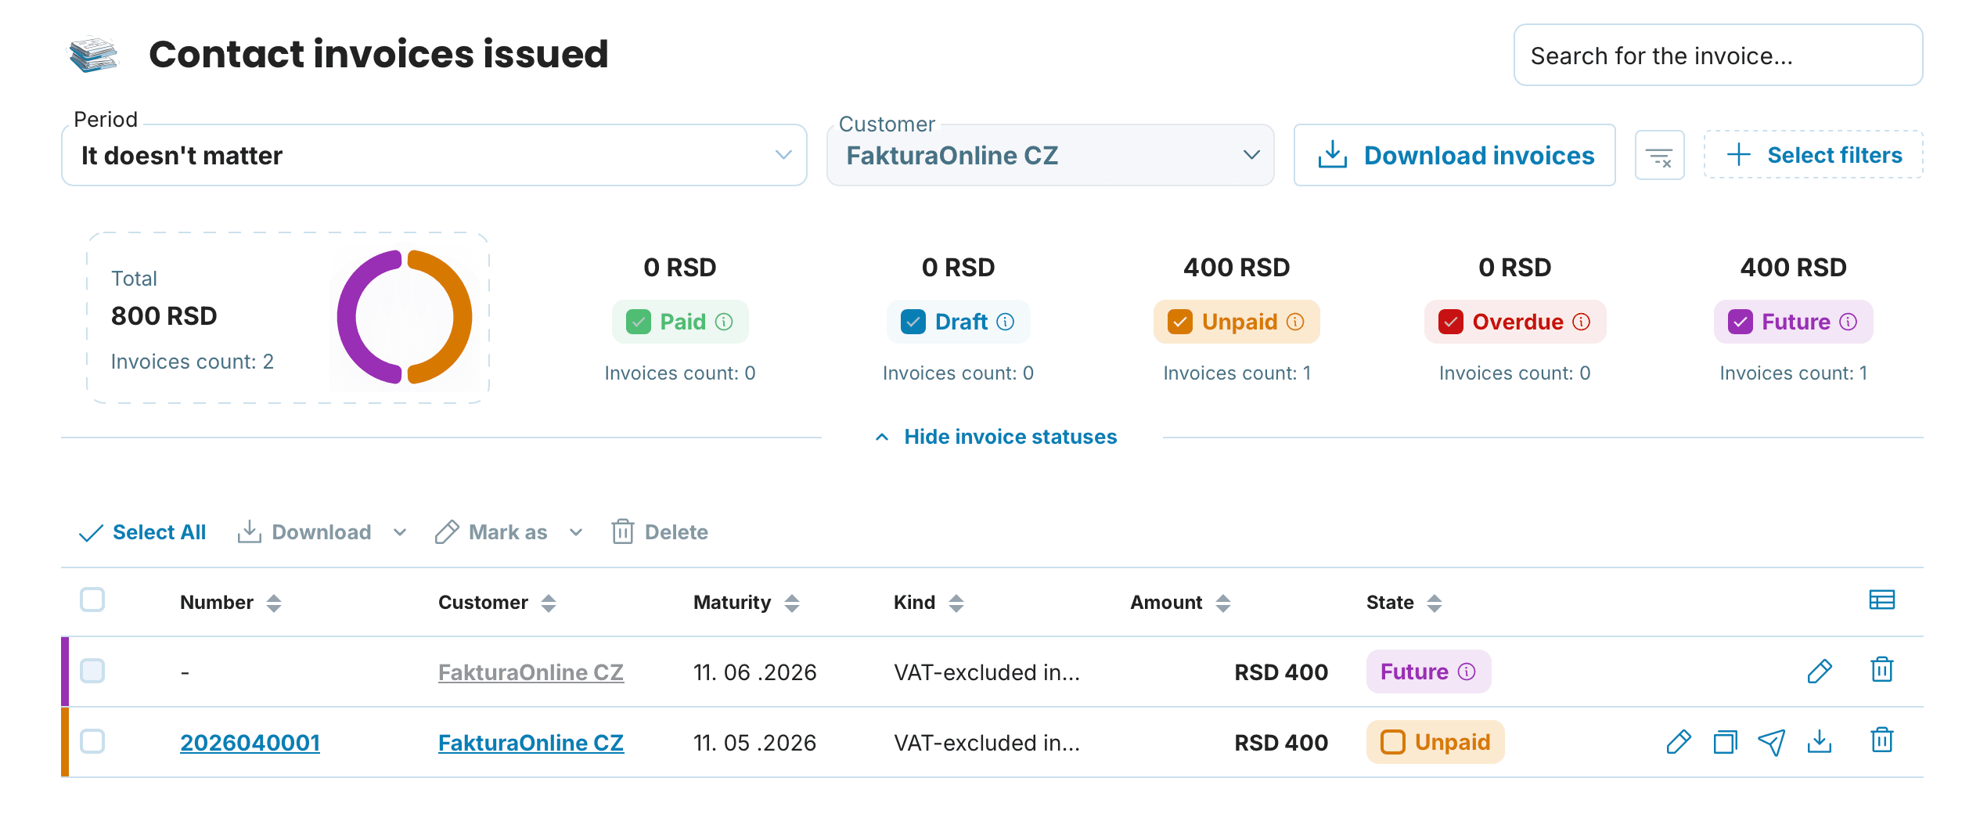Select the Future invoice row checkbox
The image size is (1980, 814).
(92, 671)
